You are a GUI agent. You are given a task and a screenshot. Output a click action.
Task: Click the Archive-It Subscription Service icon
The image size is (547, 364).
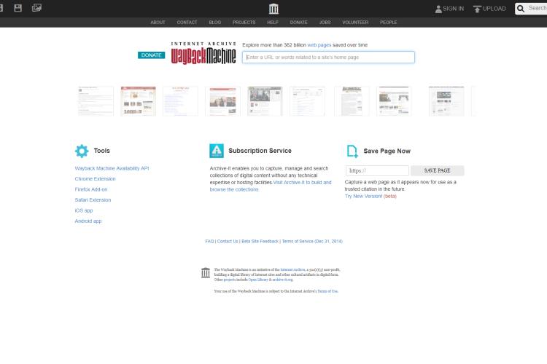click(217, 151)
